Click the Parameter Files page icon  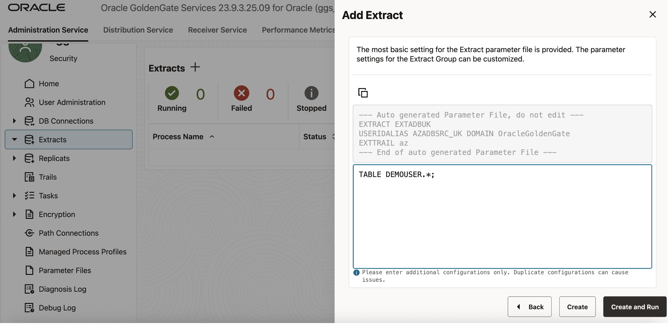point(29,271)
